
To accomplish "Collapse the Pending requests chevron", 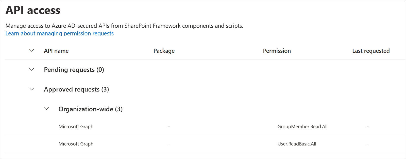I will click(x=32, y=69).
